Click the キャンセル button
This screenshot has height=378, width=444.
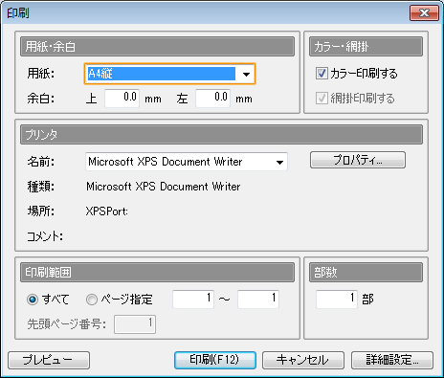(303, 360)
